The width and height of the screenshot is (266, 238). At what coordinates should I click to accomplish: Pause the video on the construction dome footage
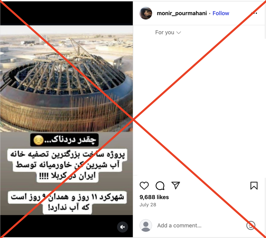66,79
